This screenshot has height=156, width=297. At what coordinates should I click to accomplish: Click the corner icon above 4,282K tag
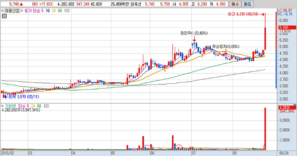click(x=295, y=105)
